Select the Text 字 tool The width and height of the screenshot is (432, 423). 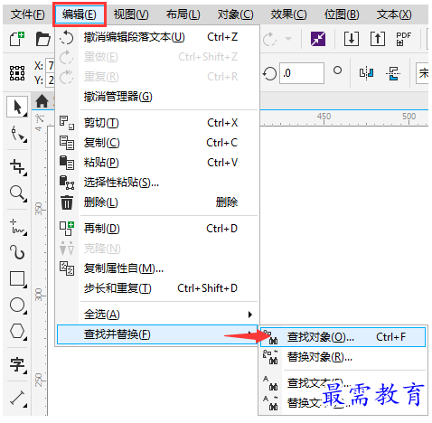coord(18,365)
